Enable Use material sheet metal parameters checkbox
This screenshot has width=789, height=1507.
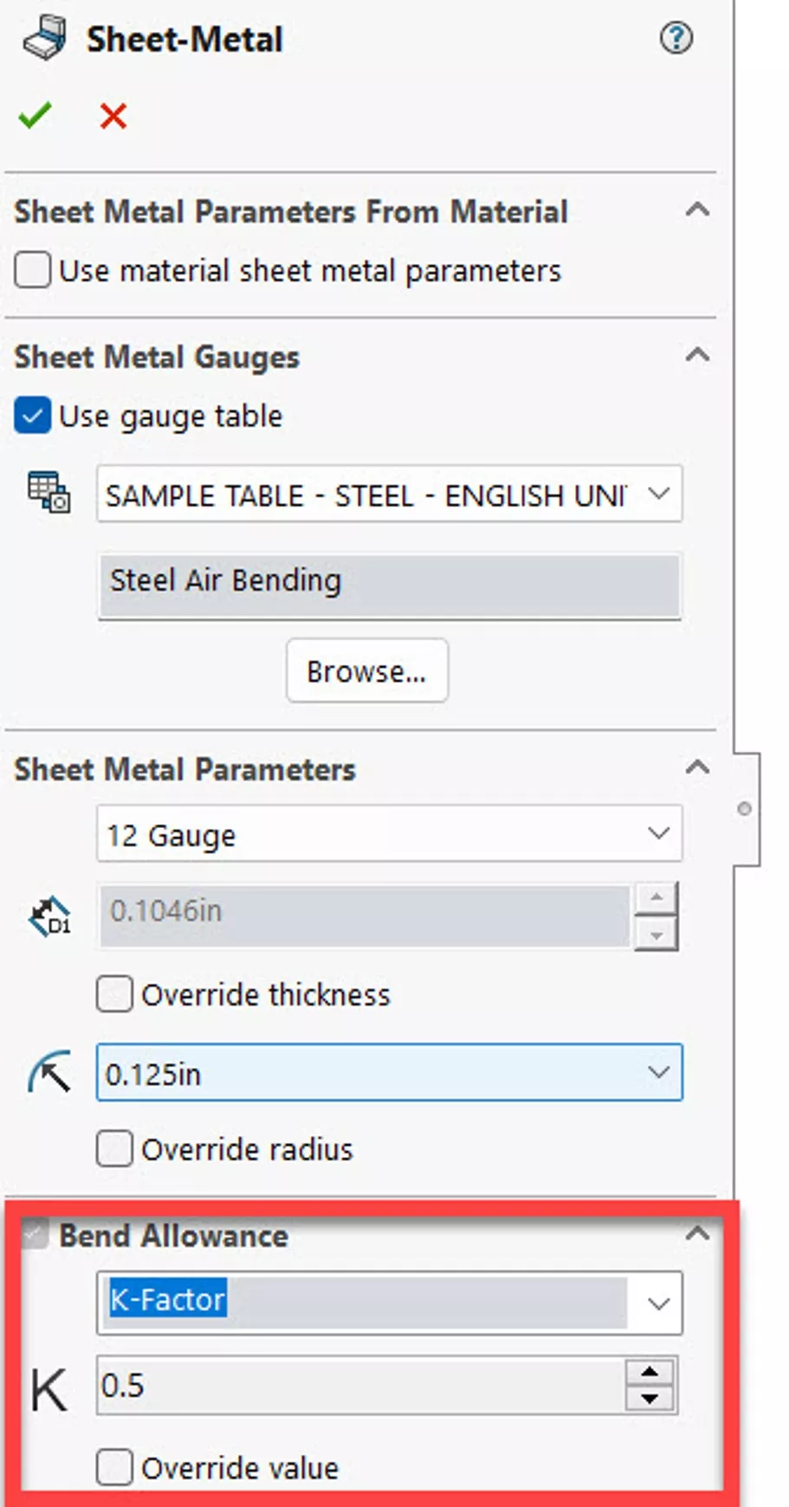point(32,269)
